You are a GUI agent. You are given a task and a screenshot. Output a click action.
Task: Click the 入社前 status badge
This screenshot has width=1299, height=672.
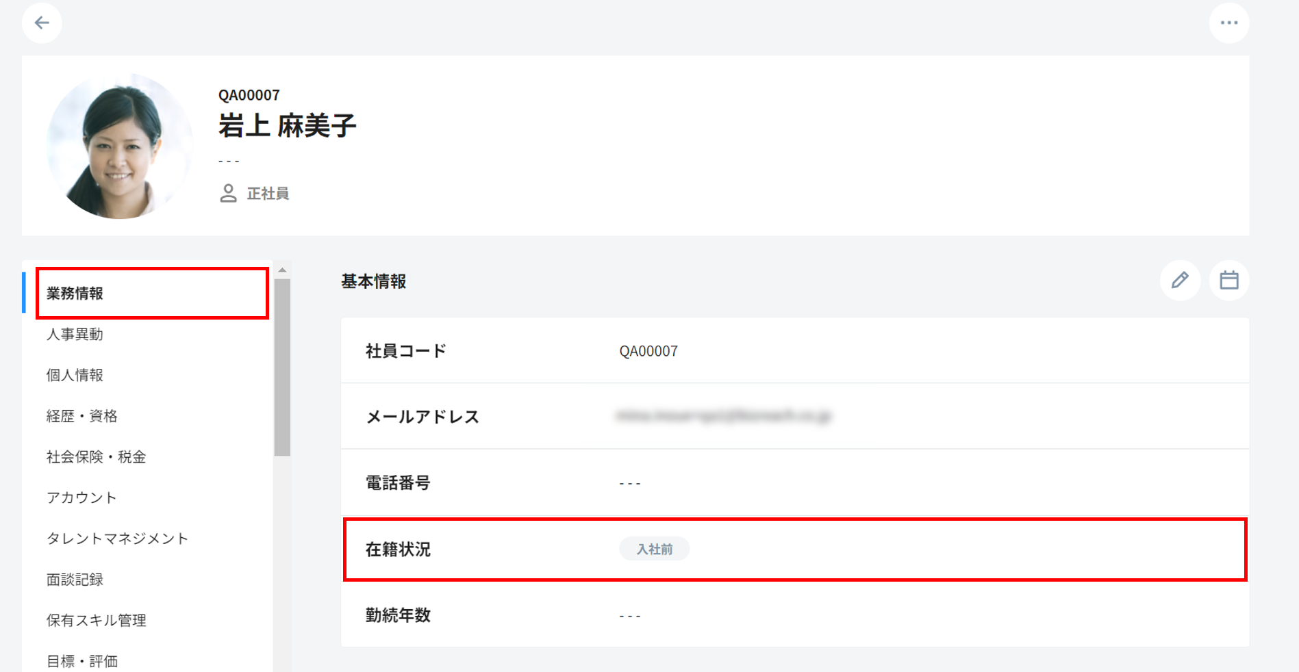(x=654, y=550)
